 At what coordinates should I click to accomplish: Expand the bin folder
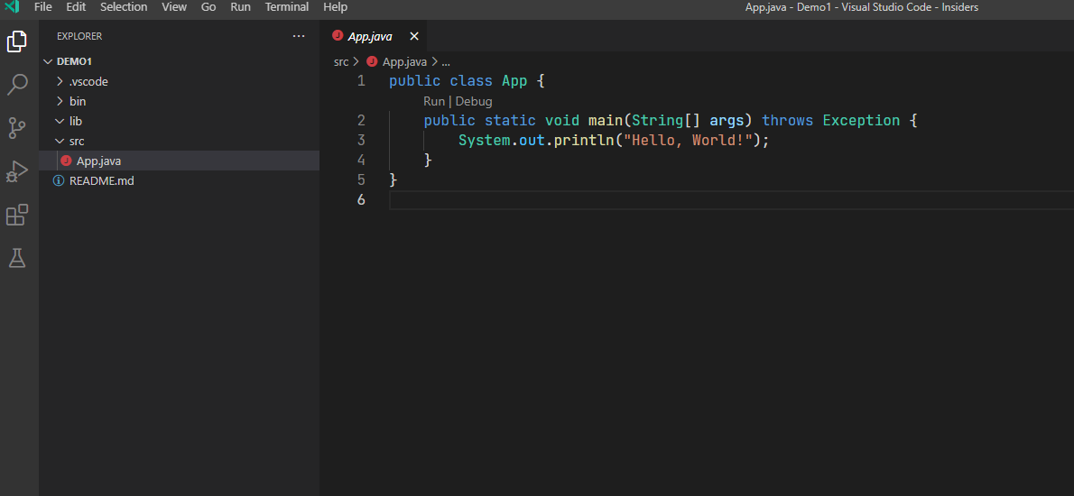(x=78, y=101)
